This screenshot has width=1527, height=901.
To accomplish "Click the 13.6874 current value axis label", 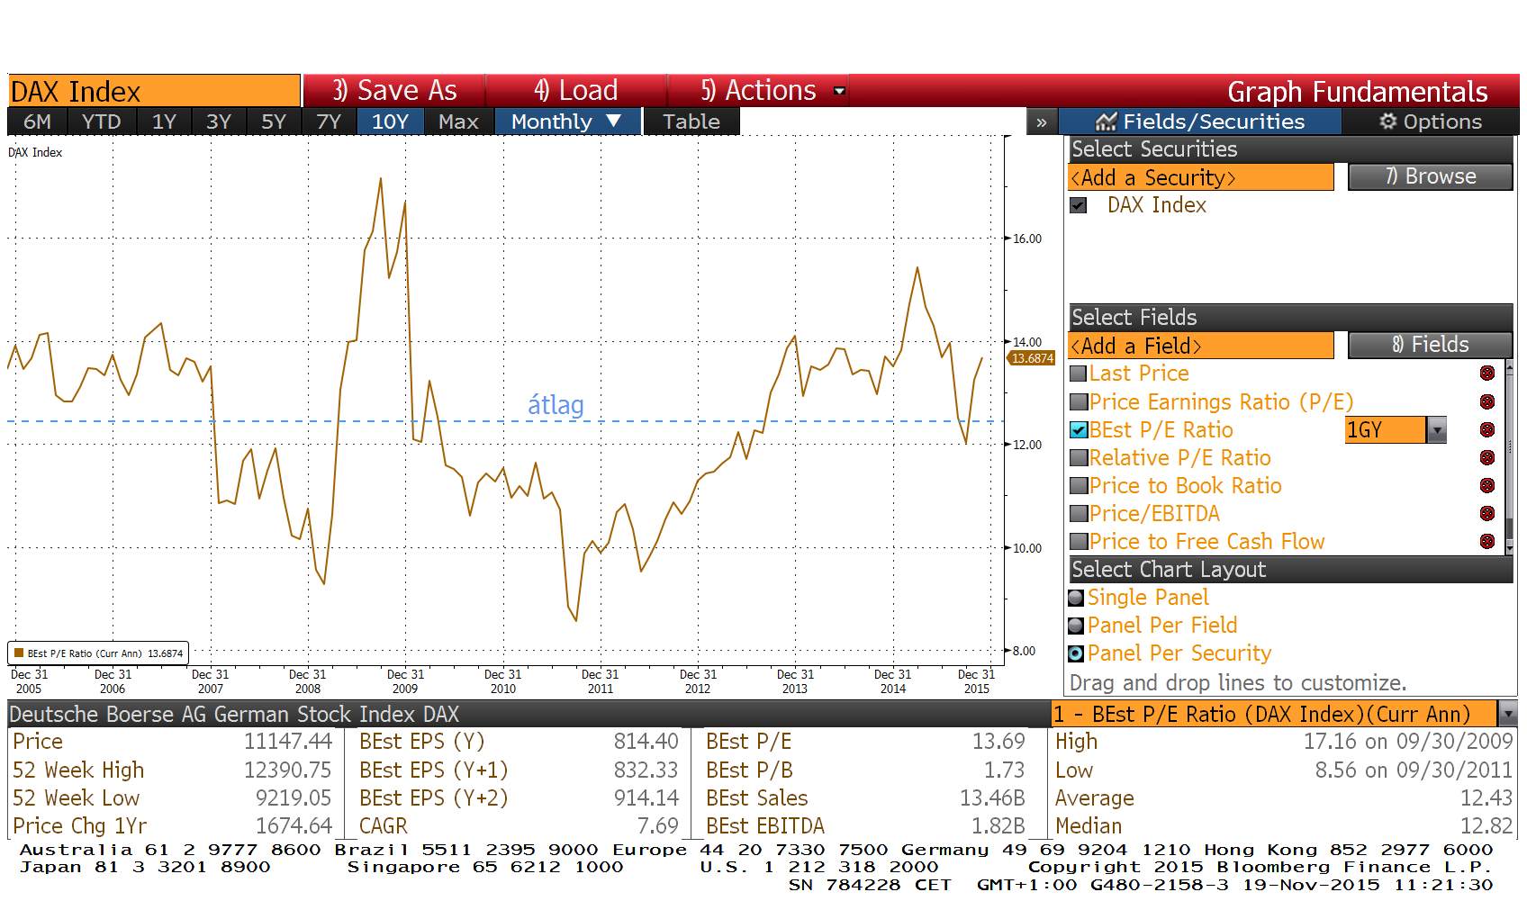I will 1032,358.
